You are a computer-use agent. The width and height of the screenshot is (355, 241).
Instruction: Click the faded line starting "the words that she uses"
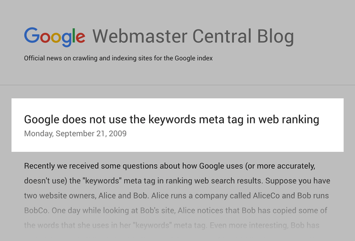[x=171, y=225]
